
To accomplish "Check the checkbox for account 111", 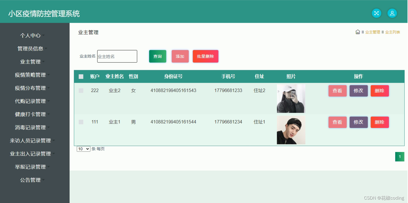I will point(81,122).
